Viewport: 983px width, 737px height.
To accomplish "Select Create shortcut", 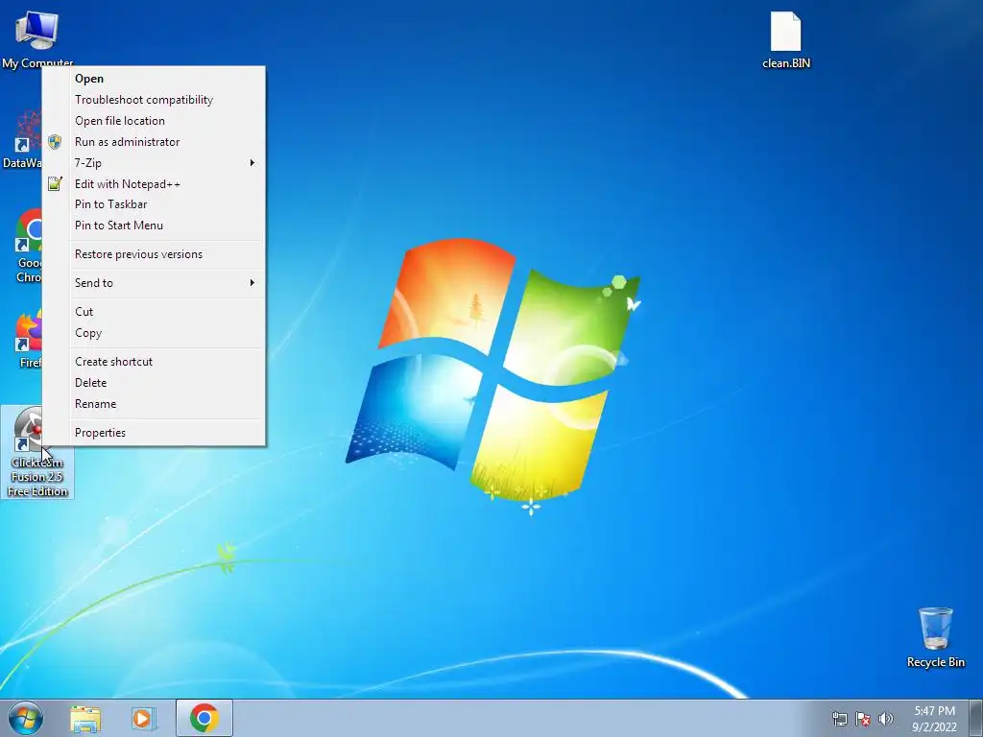I will click(x=154, y=362).
